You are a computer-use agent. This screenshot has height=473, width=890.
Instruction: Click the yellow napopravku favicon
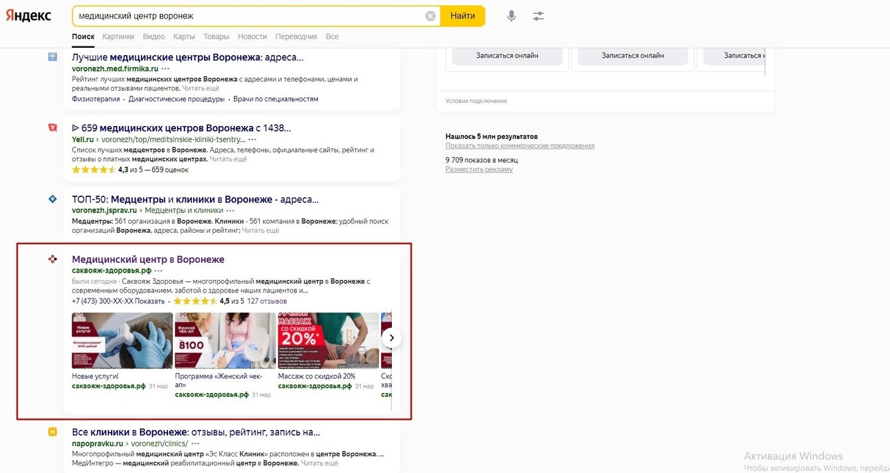pyautogui.click(x=52, y=432)
